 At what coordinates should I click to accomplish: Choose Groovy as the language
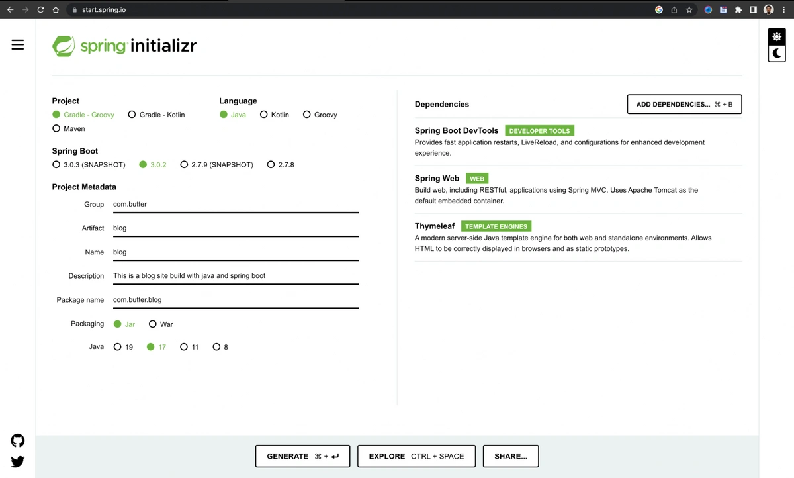320,115
